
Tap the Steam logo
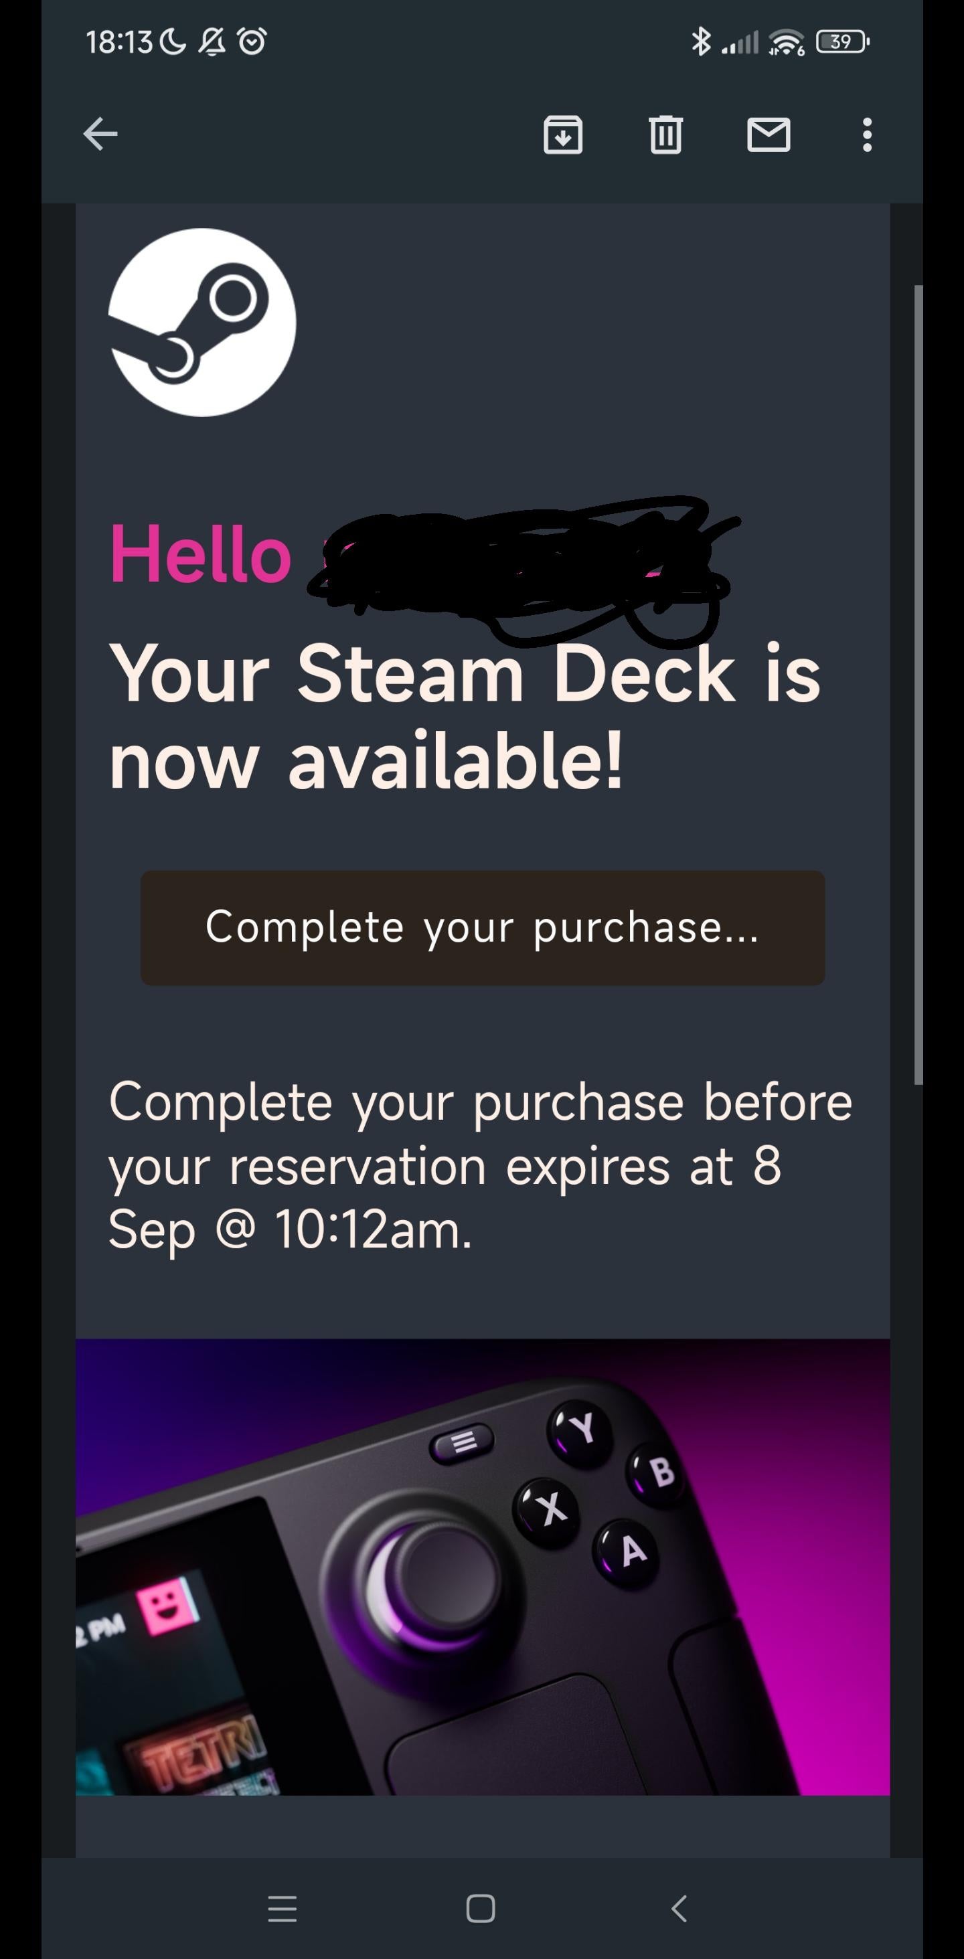pos(202,323)
